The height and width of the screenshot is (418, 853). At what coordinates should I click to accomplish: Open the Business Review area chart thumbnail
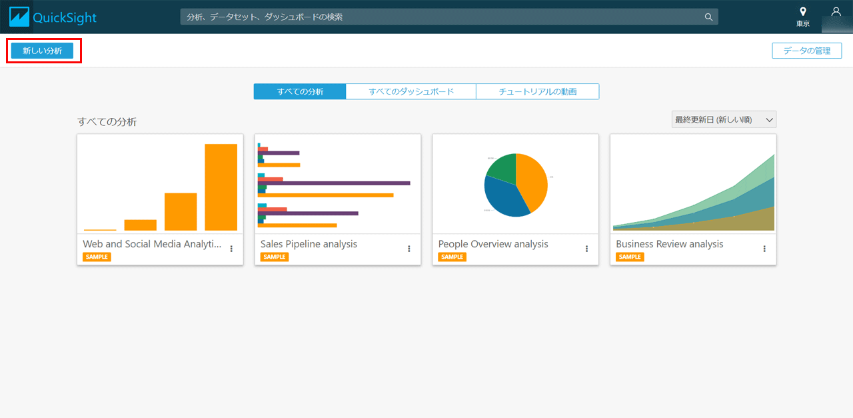click(x=693, y=184)
